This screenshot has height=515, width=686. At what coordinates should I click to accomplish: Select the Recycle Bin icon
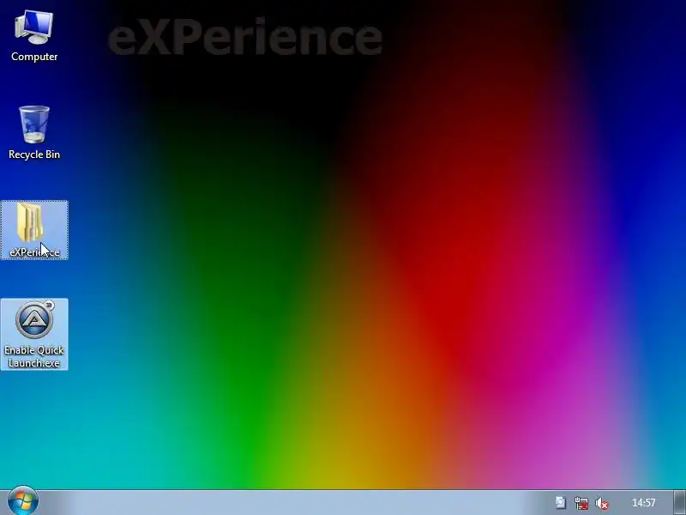tap(34, 132)
